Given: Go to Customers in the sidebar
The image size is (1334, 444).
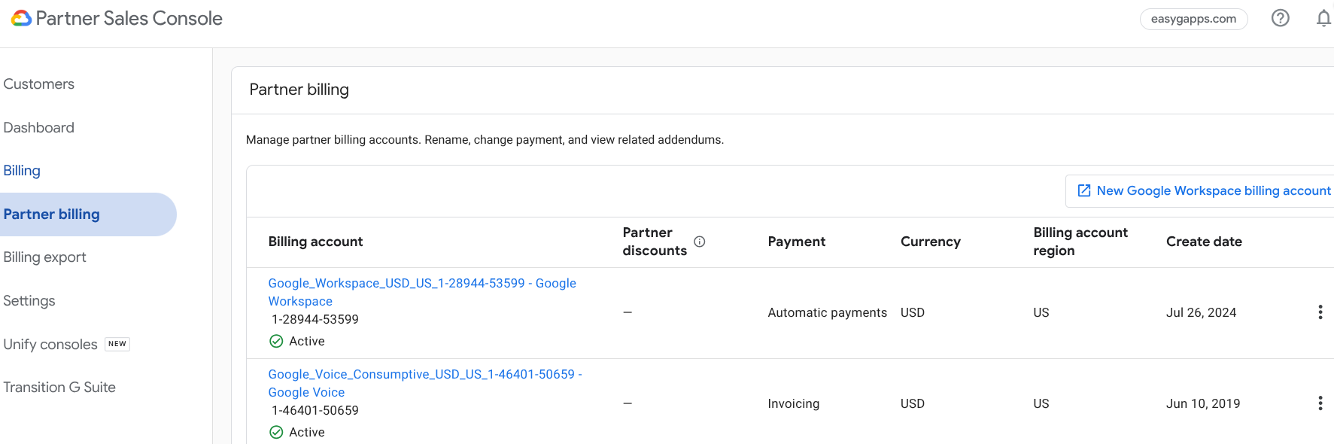Looking at the screenshot, I should (x=39, y=84).
